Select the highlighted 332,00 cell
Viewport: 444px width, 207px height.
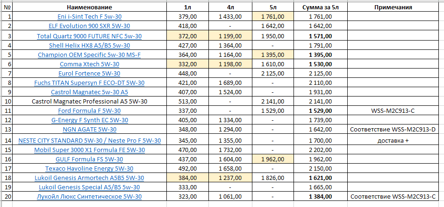click(x=188, y=64)
